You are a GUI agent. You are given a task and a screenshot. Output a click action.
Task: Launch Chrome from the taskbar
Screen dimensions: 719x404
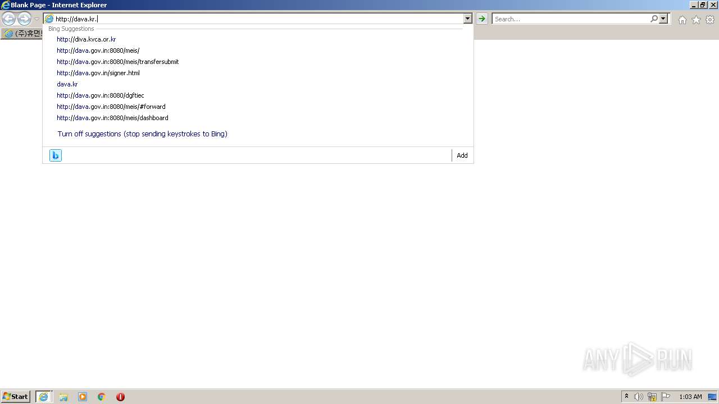[x=102, y=397]
